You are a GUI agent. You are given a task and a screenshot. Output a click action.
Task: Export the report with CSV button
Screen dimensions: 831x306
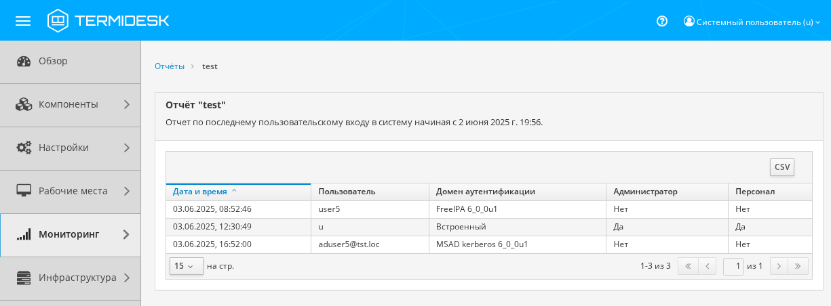click(781, 167)
